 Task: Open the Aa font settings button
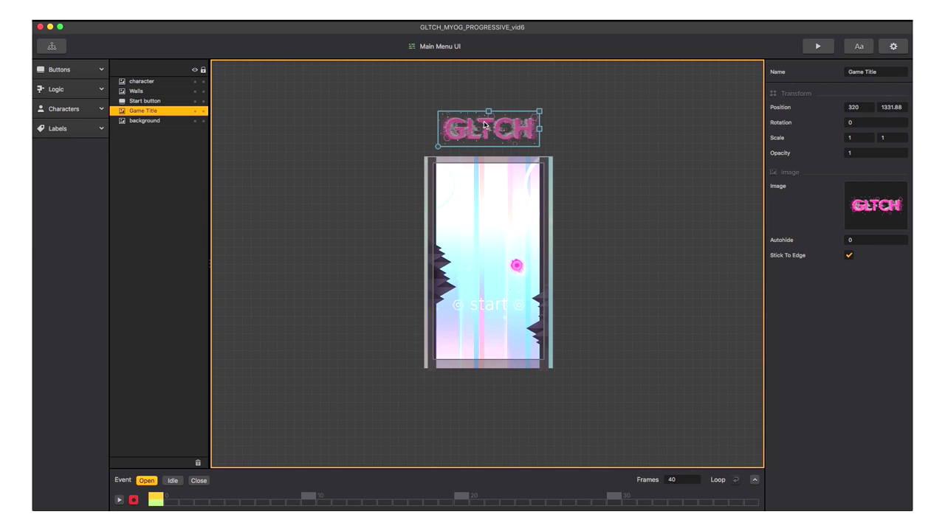pos(859,46)
